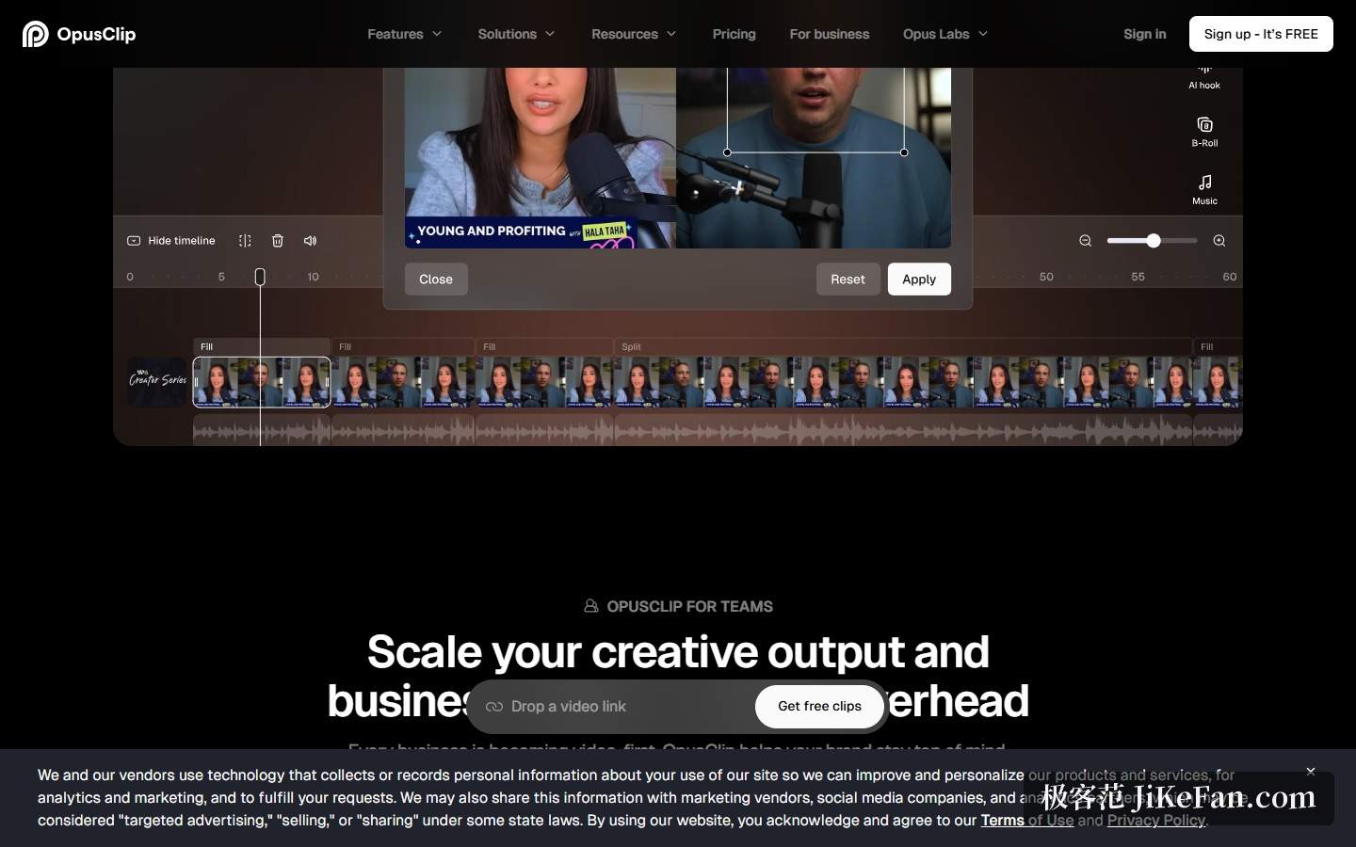Delete clip with the trash icon
1356x847 pixels.
coord(278,241)
